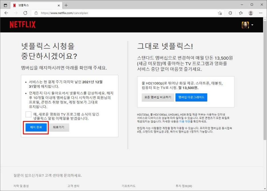Open a new tab with plus
This screenshot has width=267, height=191.
point(66,5)
